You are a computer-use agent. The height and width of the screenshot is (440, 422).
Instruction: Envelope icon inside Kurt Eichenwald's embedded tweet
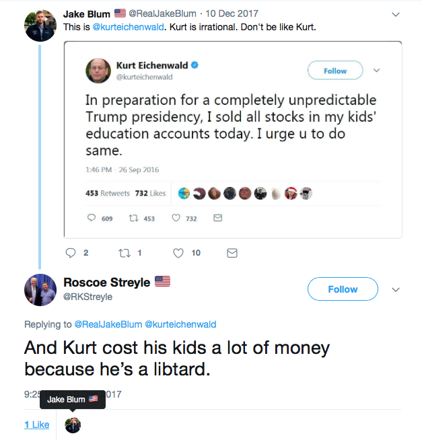(218, 218)
